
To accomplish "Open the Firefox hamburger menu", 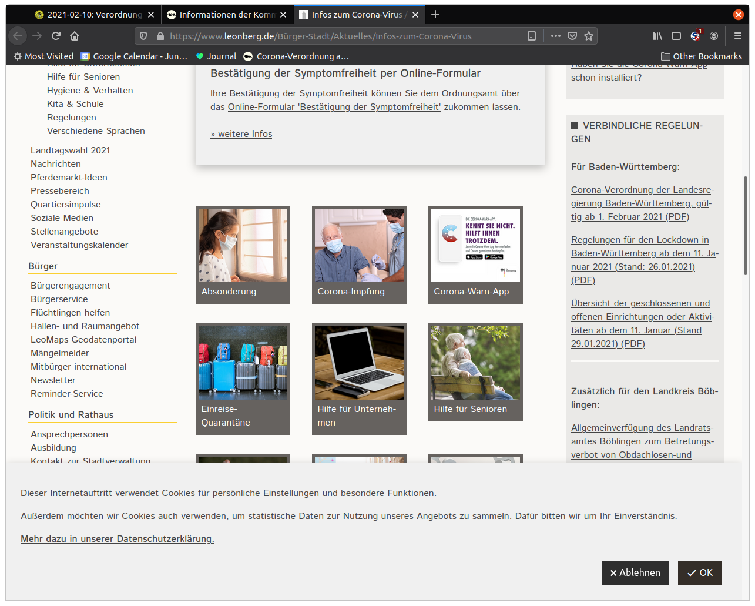I will point(738,36).
